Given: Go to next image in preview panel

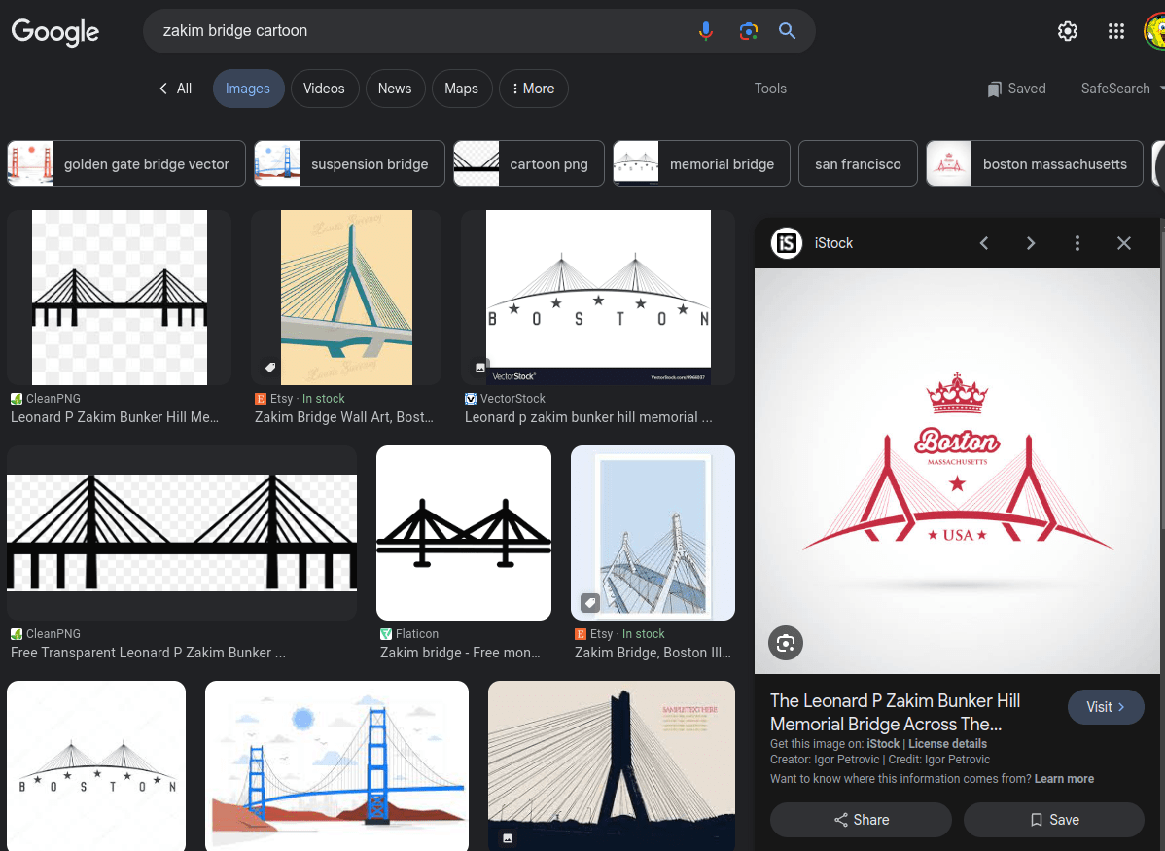Looking at the screenshot, I should pyautogui.click(x=1031, y=243).
